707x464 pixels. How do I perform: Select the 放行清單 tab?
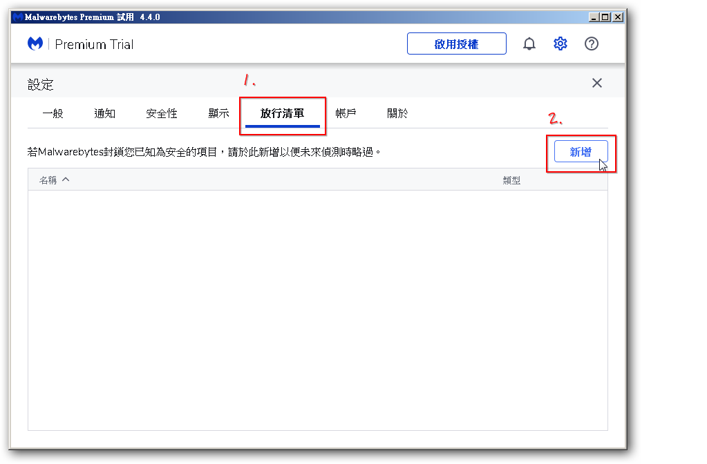282,114
